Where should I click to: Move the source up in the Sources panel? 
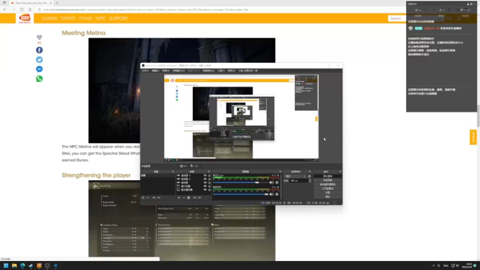click(194, 198)
